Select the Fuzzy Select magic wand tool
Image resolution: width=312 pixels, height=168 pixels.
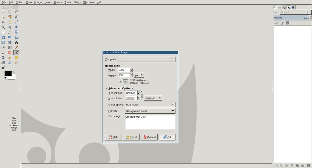[x=3, y=17]
